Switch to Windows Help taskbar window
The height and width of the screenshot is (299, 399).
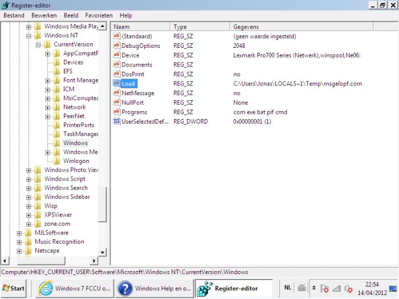(x=154, y=288)
